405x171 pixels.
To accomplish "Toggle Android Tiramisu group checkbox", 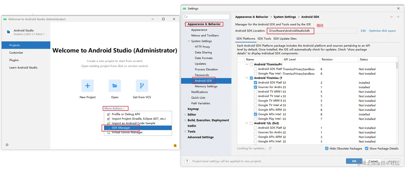I will (x=251, y=78).
